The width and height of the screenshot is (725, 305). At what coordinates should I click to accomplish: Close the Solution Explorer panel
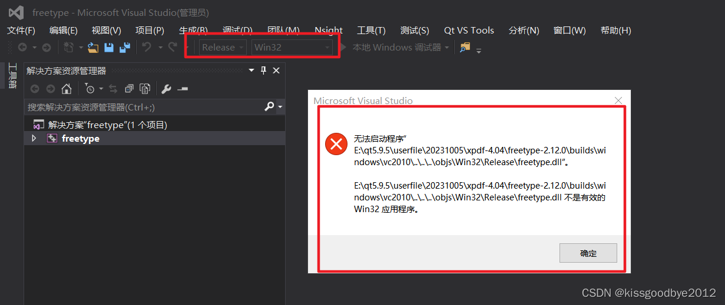[276, 71]
